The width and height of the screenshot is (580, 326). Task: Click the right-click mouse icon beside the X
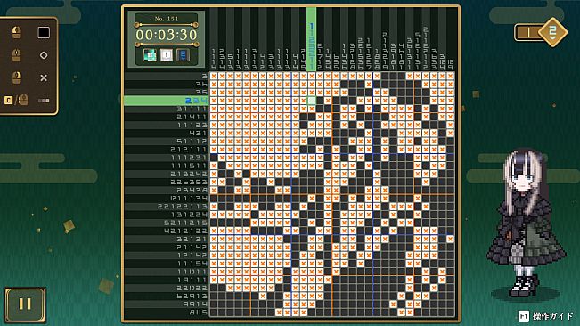click(x=17, y=77)
